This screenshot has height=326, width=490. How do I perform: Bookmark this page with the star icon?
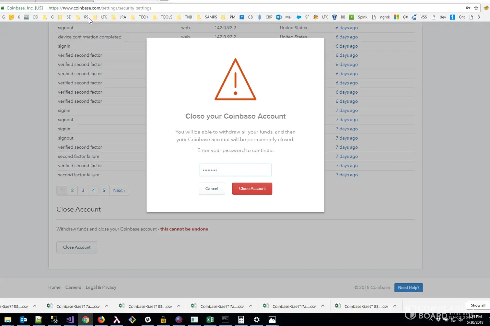tap(476, 8)
